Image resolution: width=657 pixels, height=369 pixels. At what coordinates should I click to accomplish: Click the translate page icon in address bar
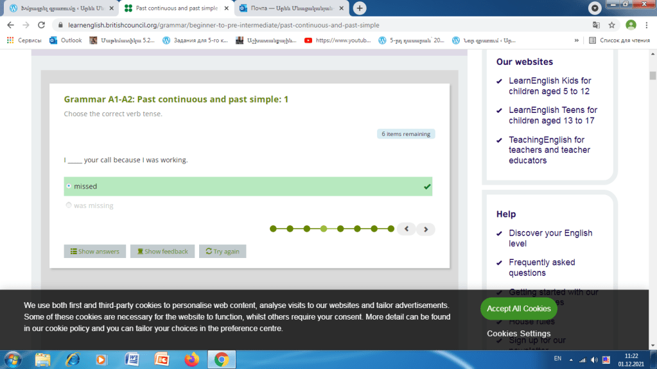pyautogui.click(x=596, y=25)
